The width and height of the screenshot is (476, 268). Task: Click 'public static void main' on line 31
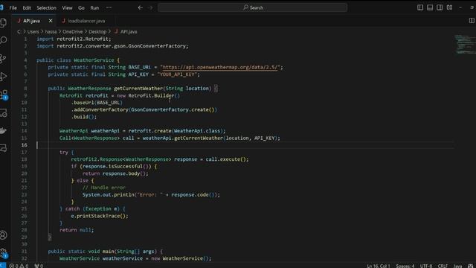81,252
